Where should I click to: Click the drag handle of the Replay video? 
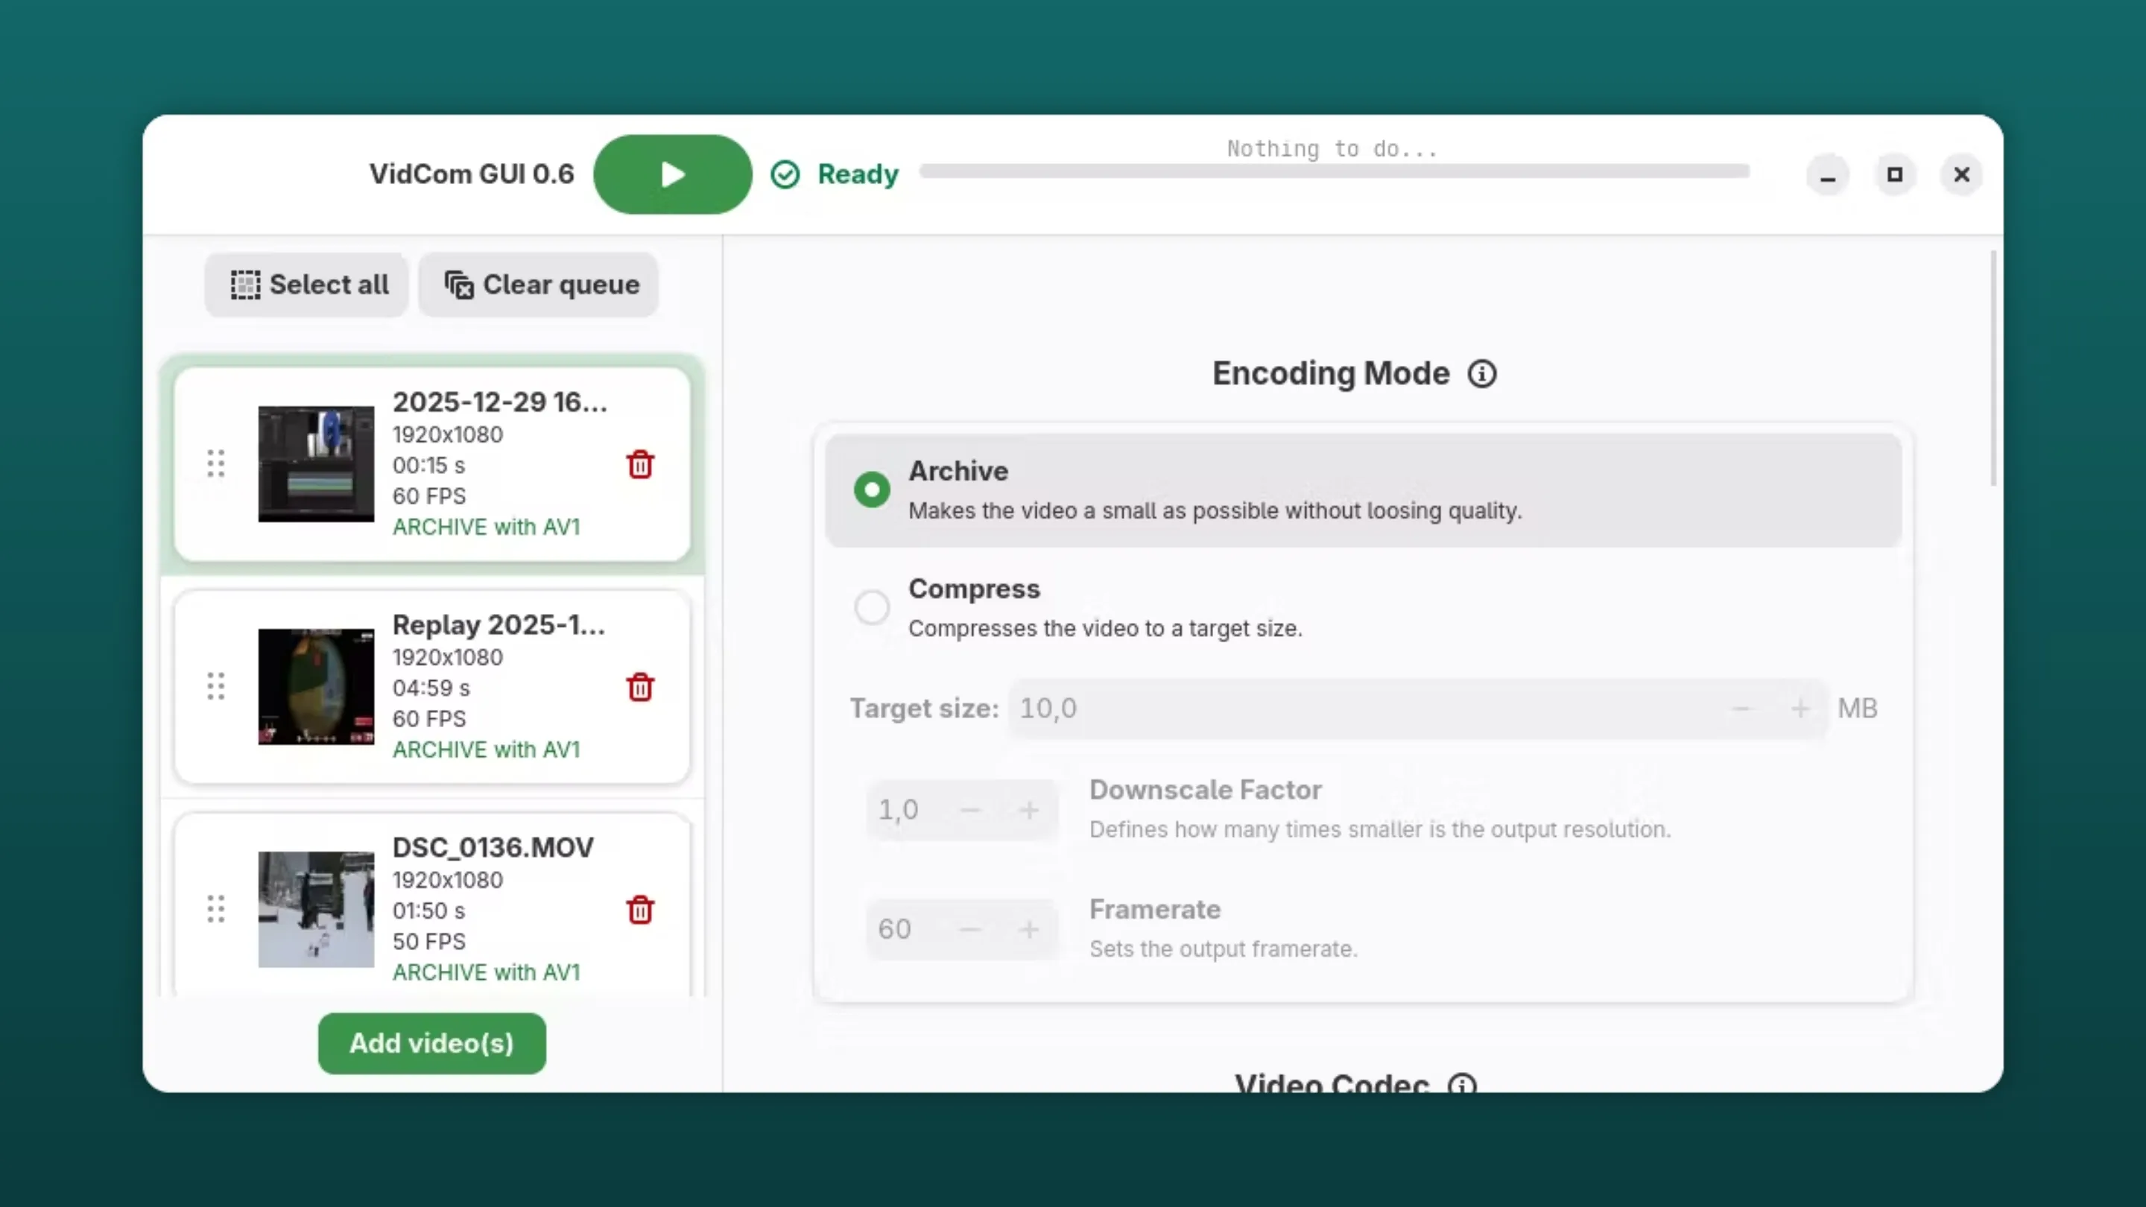216,685
